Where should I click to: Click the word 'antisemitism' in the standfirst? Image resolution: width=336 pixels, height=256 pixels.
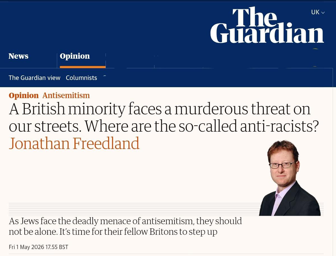click(167, 221)
